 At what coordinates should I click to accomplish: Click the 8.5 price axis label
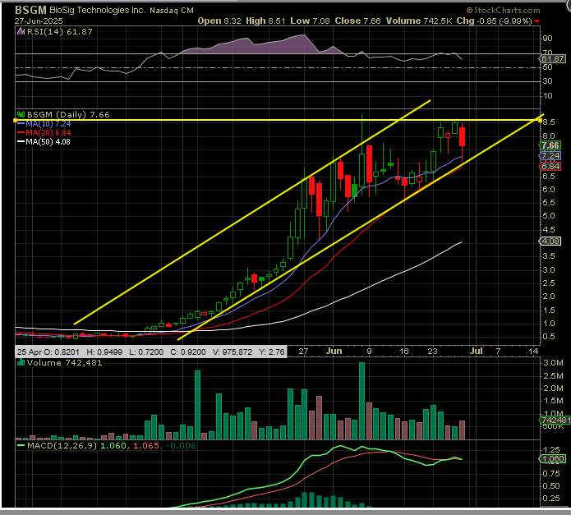549,122
